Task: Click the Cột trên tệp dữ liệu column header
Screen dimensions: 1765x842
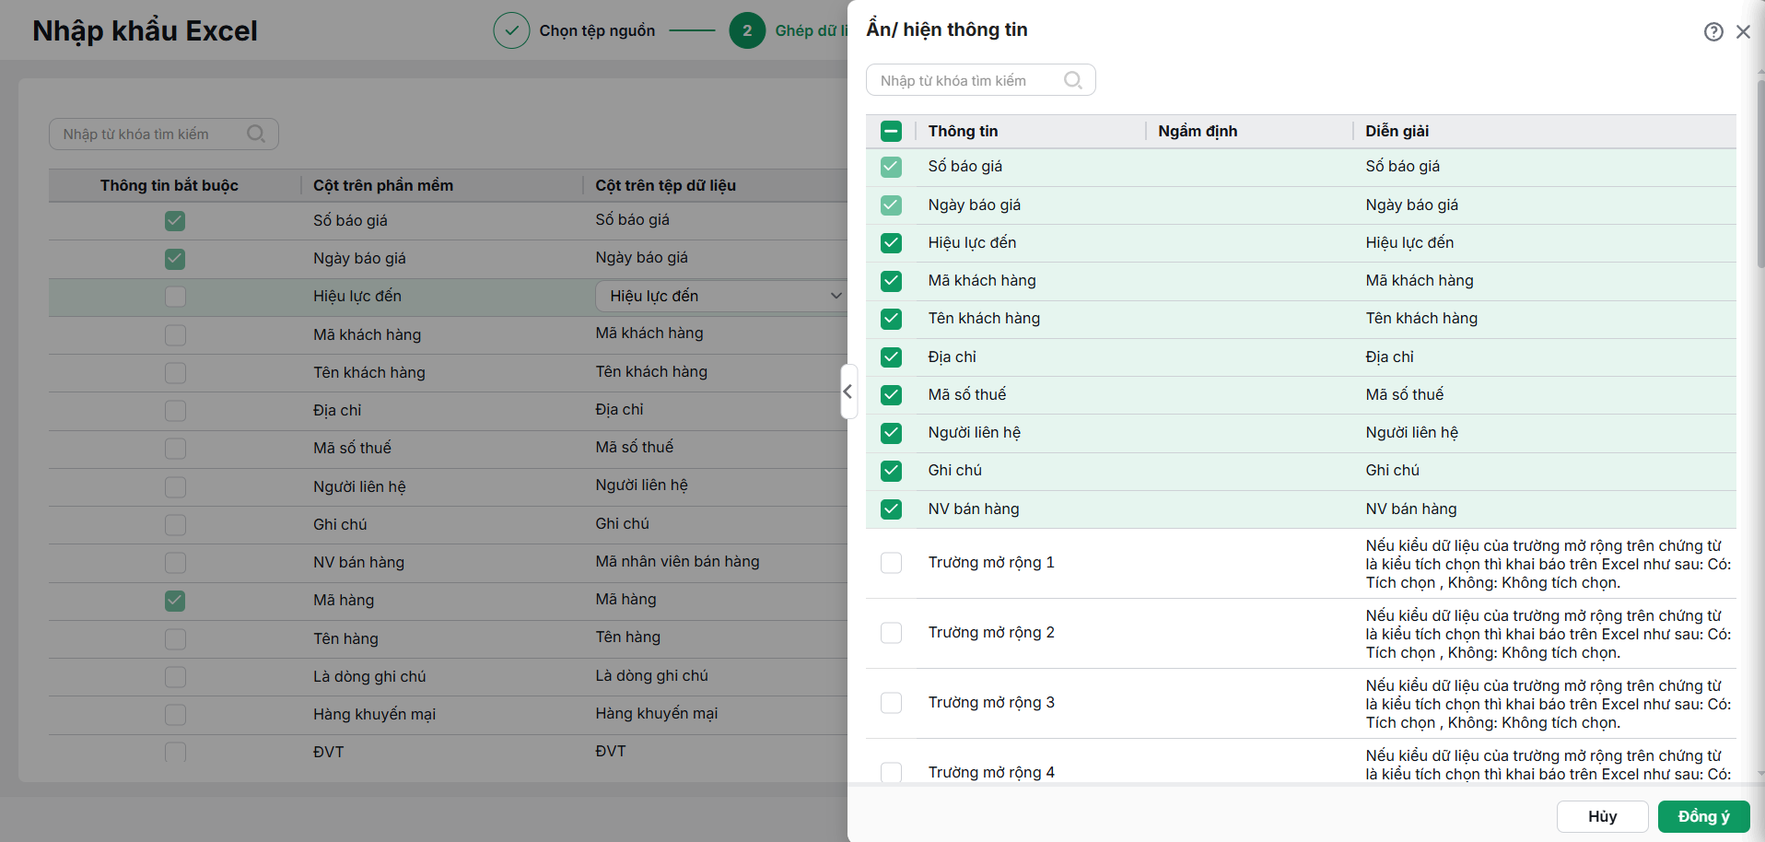Action: (665, 185)
